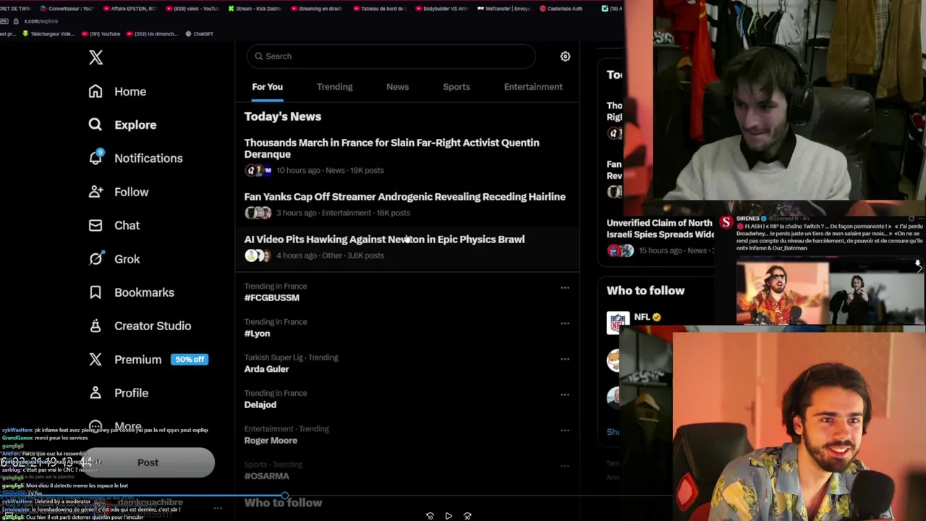
Task: Open the Télécharger Vidéo bookmark
Action: pyautogui.click(x=48, y=34)
